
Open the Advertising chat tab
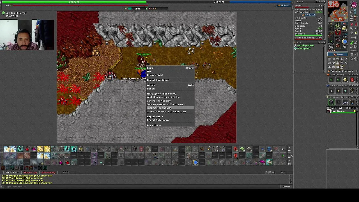[x=48, y=172]
